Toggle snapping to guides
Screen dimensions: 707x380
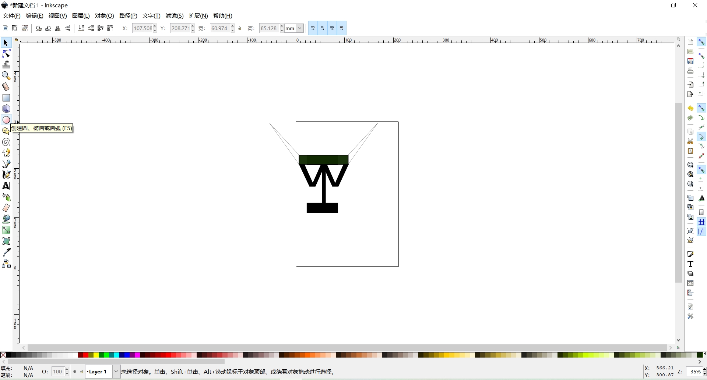(701, 232)
